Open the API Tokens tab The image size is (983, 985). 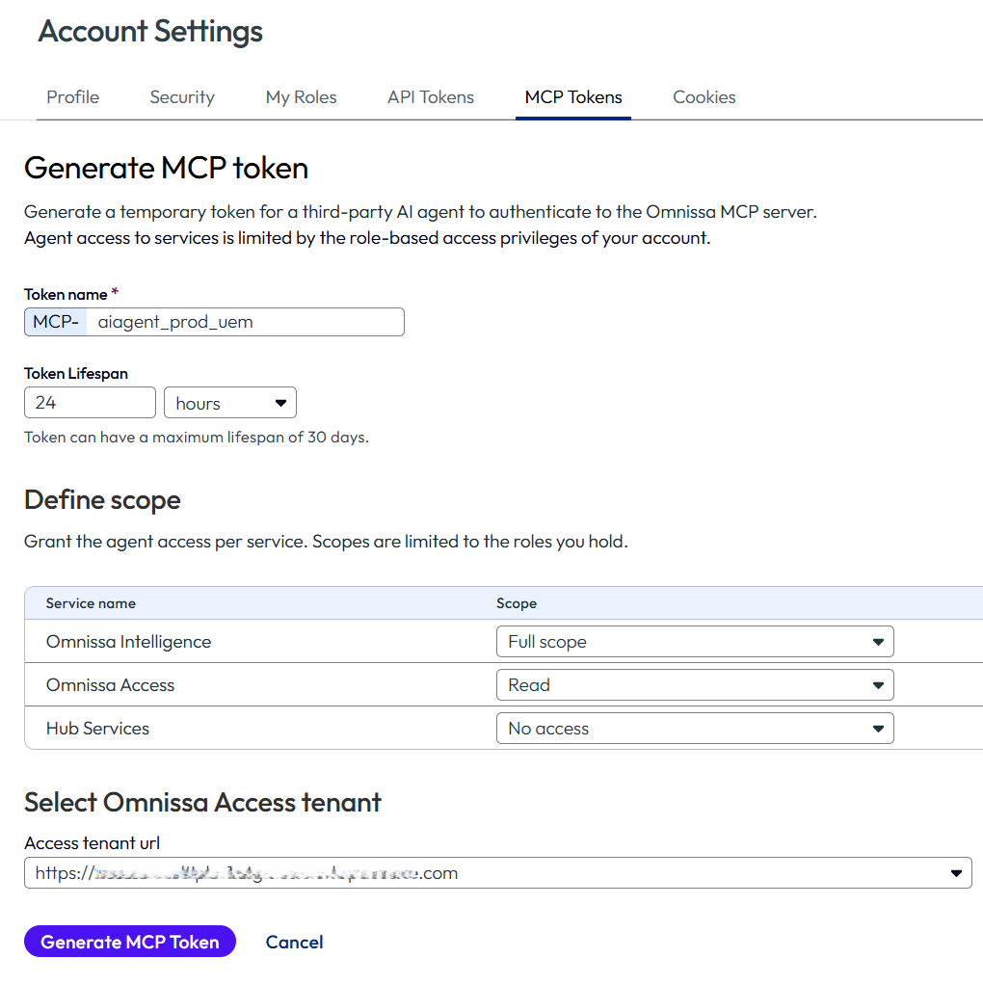point(430,97)
